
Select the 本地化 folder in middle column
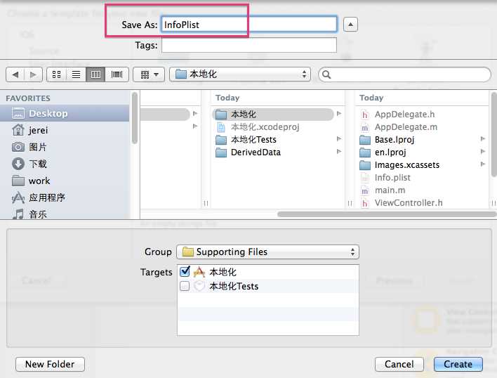point(272,114)
